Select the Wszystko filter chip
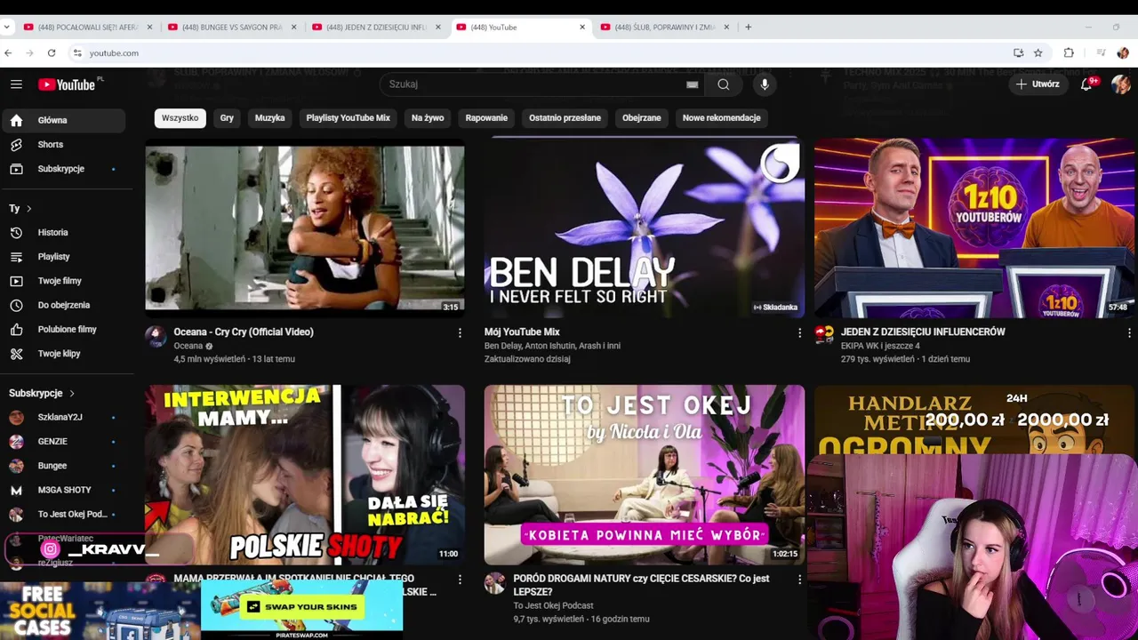Screen dimensions: 1138x640 [180, 118]
